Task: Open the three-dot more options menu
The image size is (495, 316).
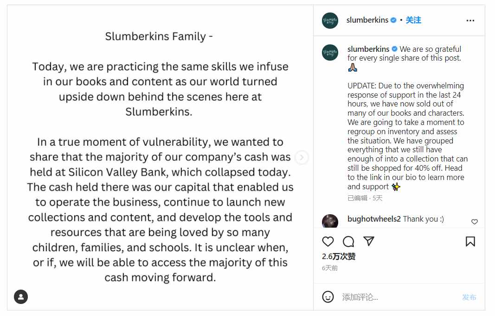Action: (470, 20)
